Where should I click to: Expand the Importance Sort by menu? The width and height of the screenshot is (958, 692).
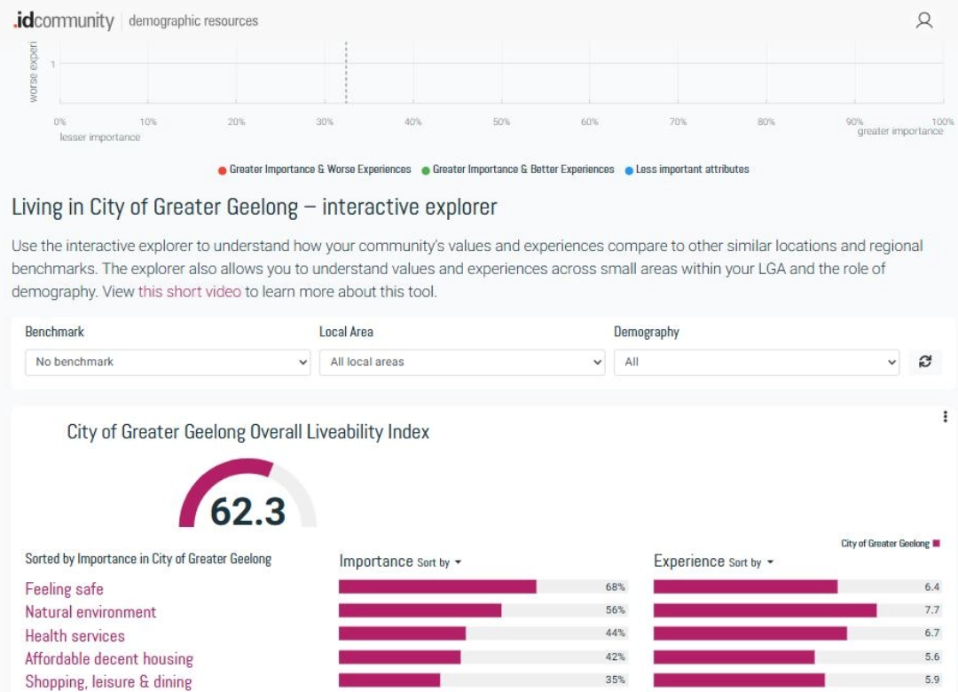[x=439, y=562]
